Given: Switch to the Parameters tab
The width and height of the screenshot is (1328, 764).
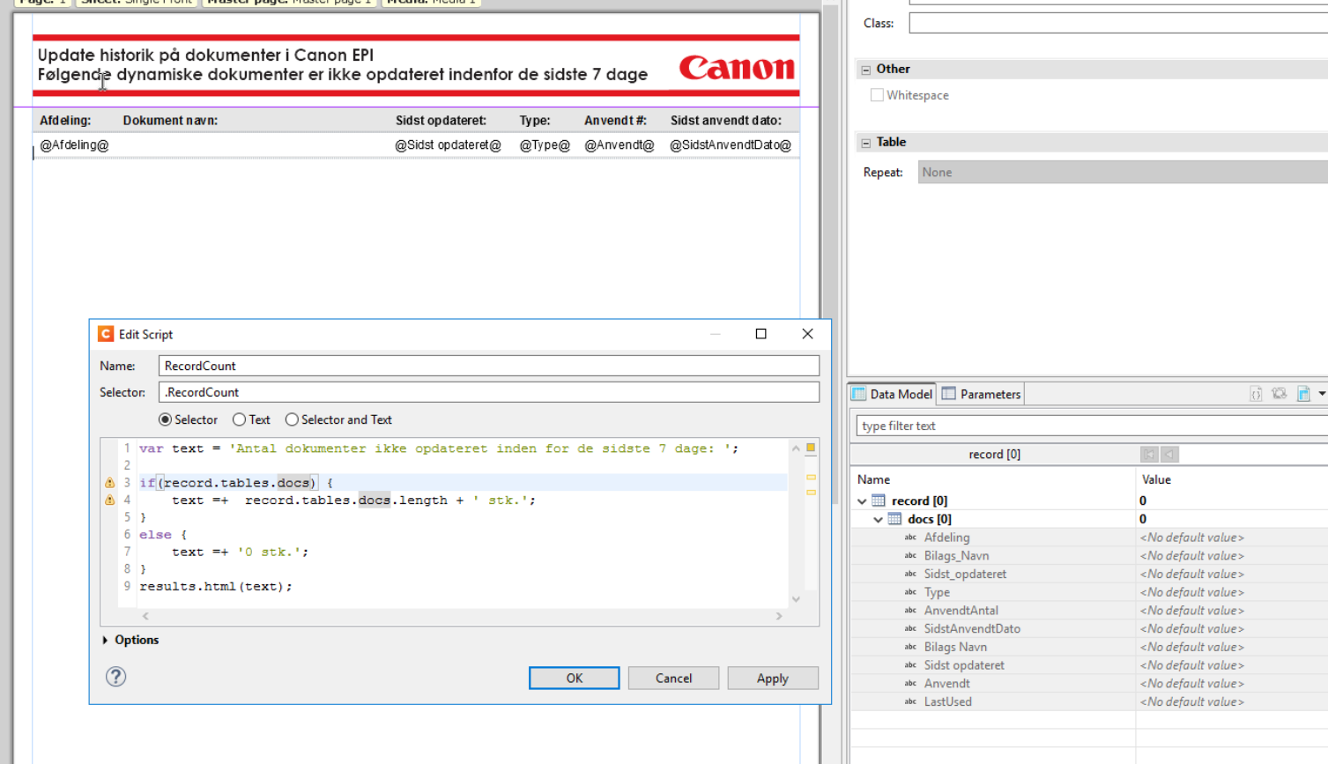Looking at the screenshot, I should 981,394.
